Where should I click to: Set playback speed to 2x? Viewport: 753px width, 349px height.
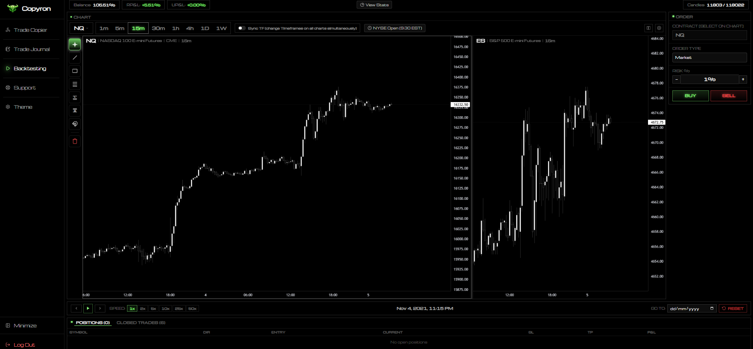click(143, 309)
